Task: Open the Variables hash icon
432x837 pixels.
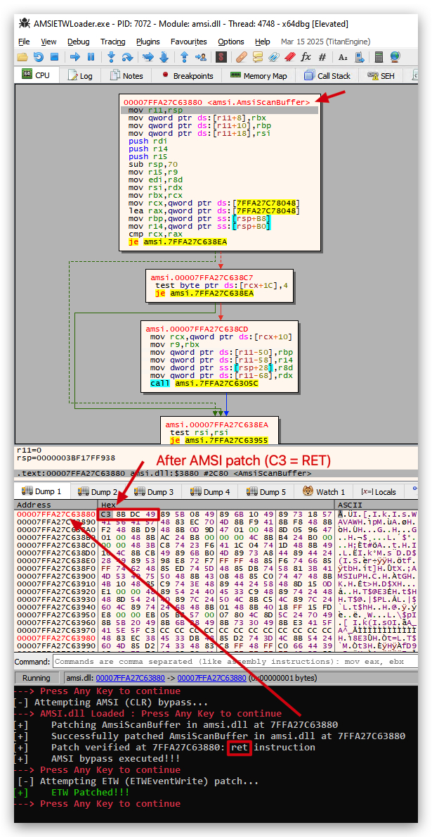Action: (x=322, y=56)
